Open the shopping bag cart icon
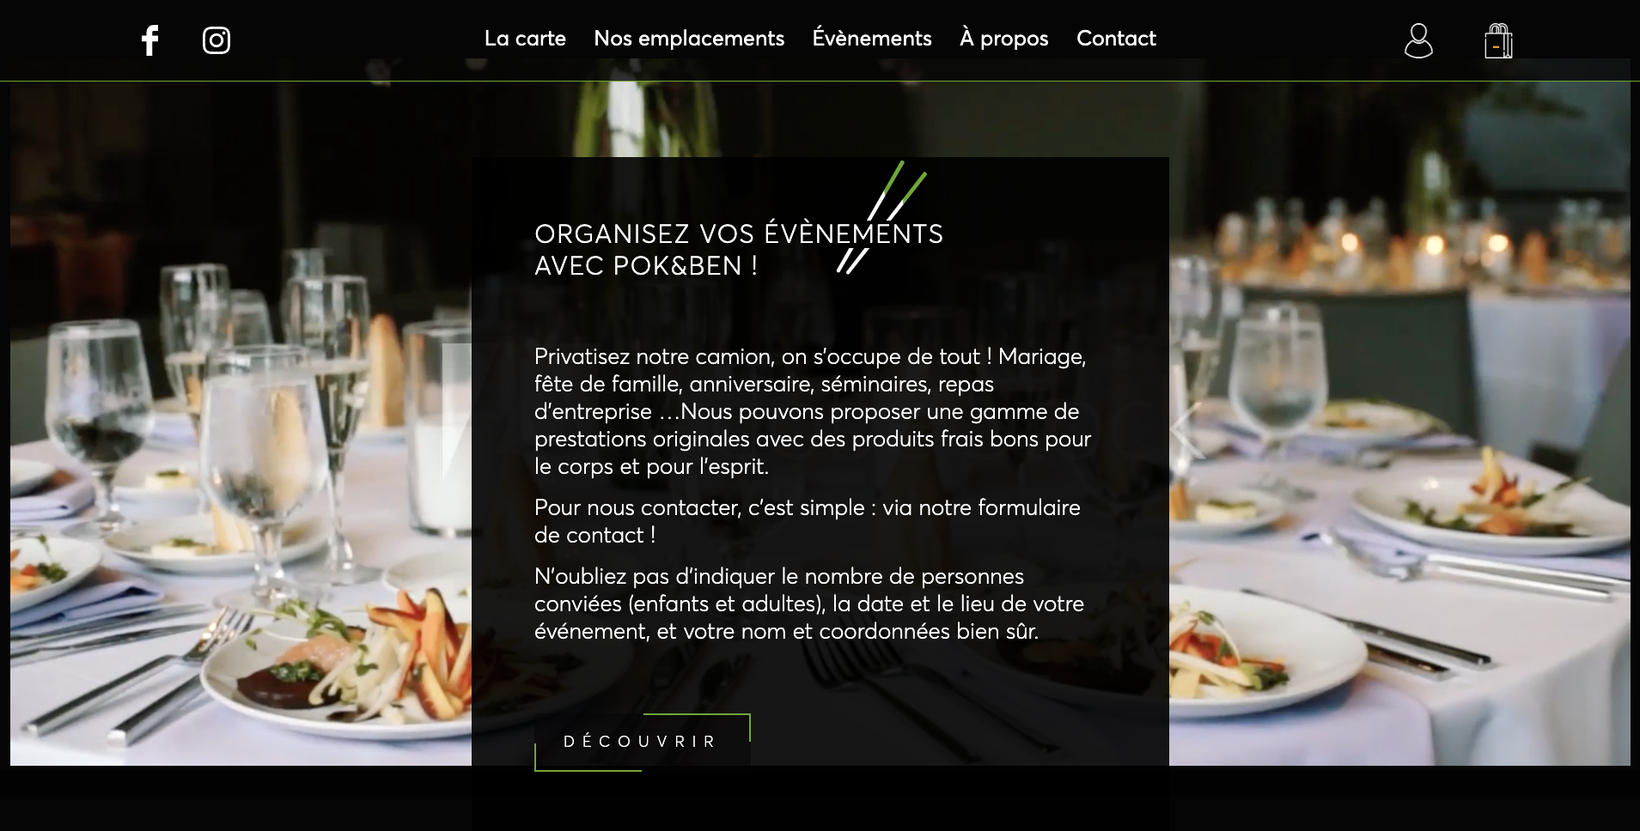This screenshot has width=1640, height=831. point(1499,40)
